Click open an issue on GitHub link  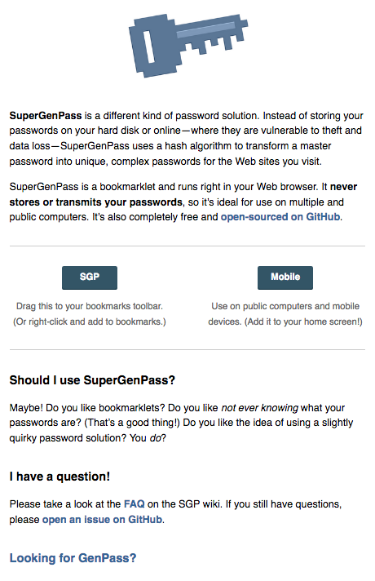coord(102,520)
